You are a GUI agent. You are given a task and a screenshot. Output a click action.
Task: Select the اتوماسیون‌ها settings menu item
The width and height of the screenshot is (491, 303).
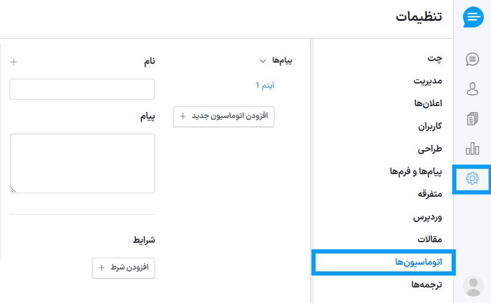(418, 262)
